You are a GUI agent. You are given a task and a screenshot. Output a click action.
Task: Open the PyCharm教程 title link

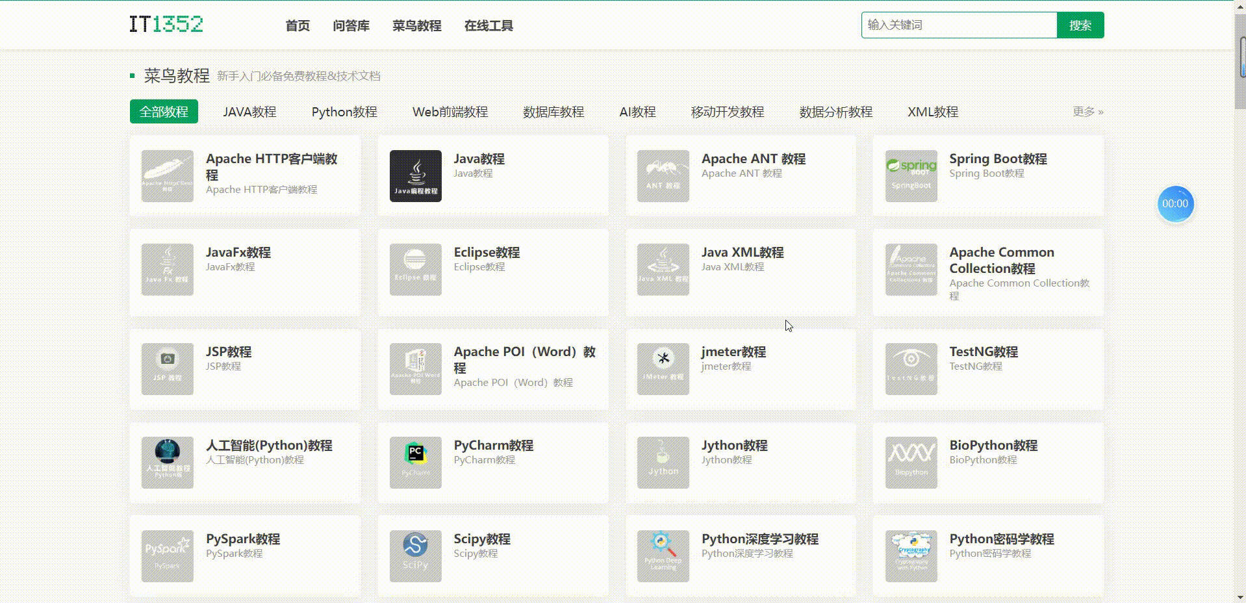point(494,445)
